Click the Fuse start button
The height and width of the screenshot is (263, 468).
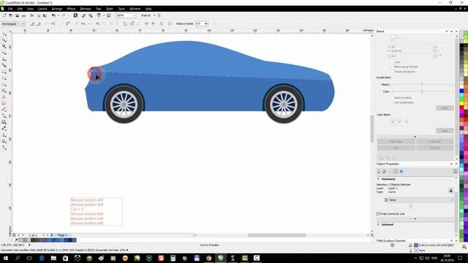click(x=435, y=141)
